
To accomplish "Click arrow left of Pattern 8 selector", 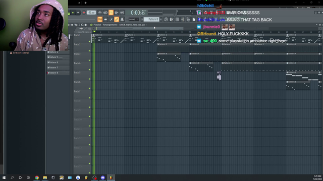I will pyautogui.click(x=142, y=20).
